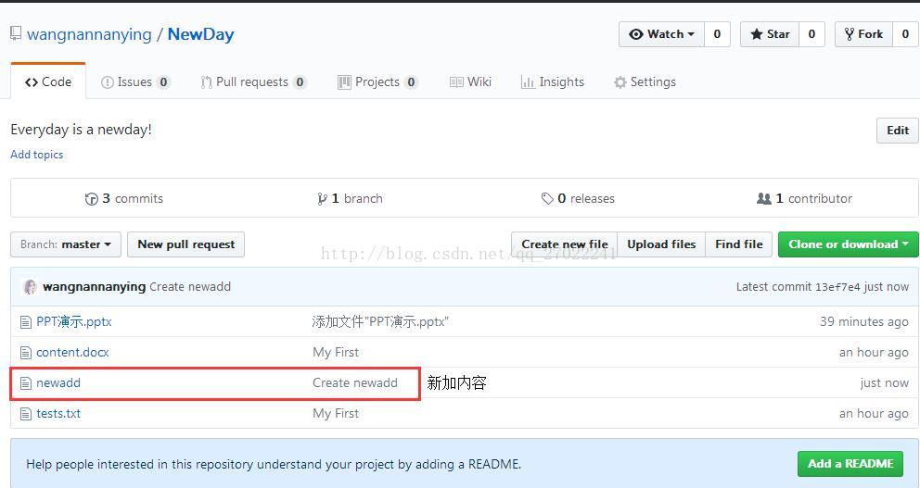Click the Edit description button
Viewport: 920px width, 488px height.
point(898,131)
